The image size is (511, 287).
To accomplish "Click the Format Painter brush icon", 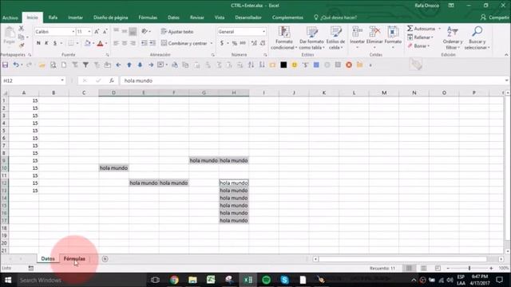I will point(22,45).
